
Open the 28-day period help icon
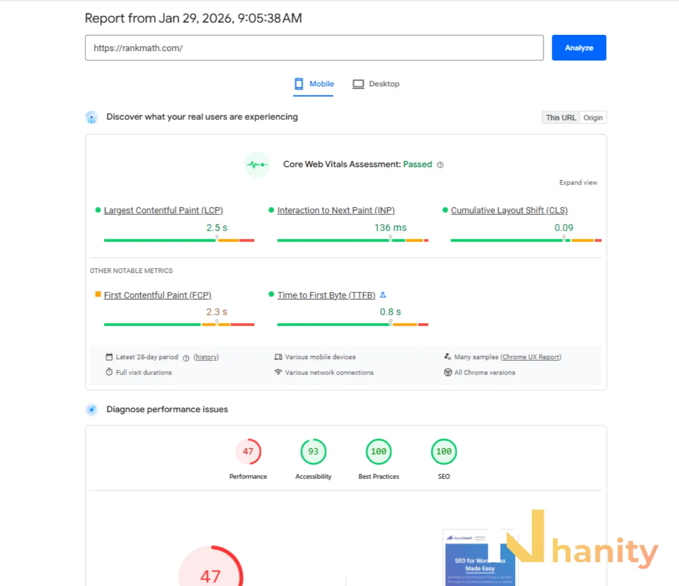pos(186,358)
